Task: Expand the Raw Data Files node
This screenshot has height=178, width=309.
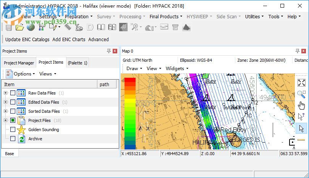Action: pyautogui.click(x=5, y=93)
